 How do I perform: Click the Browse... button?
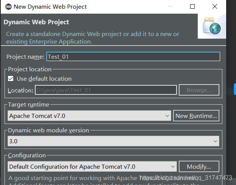tap(199, 90)
